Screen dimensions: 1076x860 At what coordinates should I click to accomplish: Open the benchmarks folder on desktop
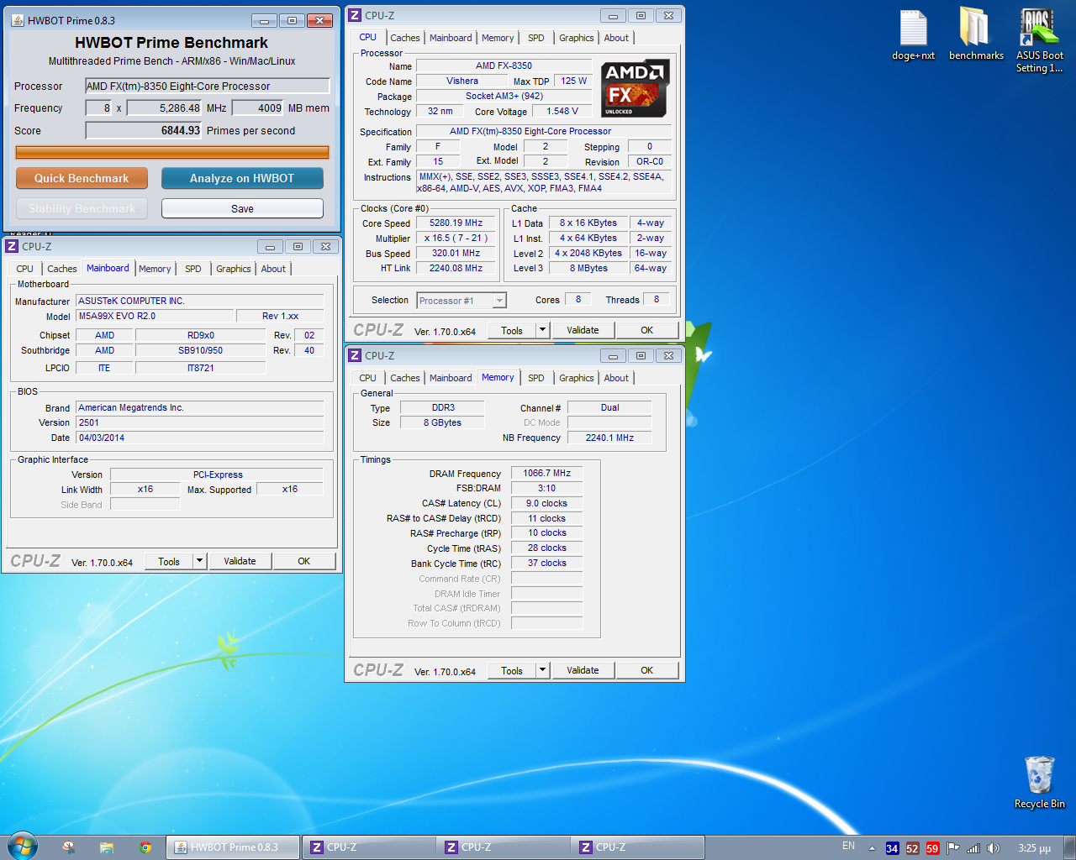(x=976, y=34)
